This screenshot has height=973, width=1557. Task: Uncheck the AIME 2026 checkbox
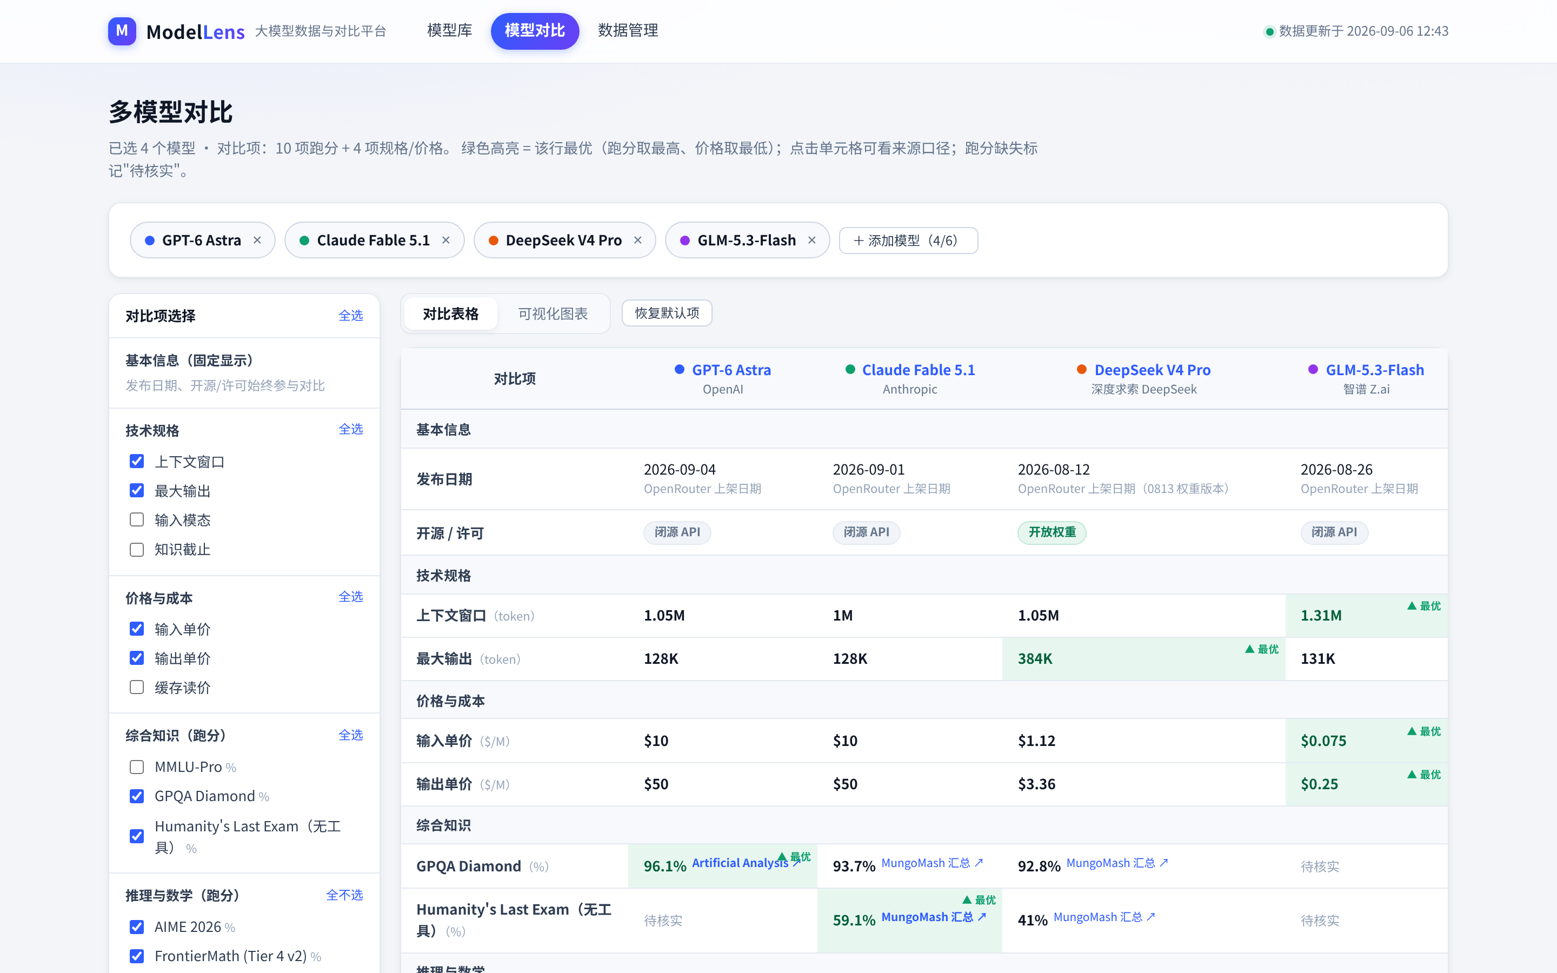click(x=136, y=927)
